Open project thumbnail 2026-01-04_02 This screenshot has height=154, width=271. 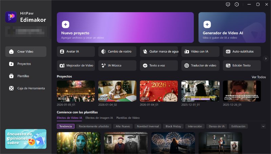tap(117, 91)
